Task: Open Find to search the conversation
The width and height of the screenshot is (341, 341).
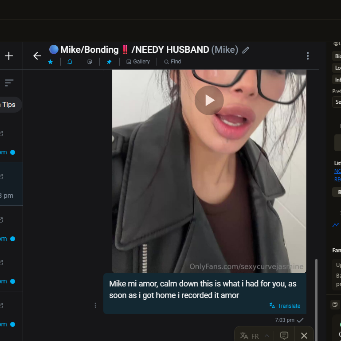Action: [x=172, y=62]
